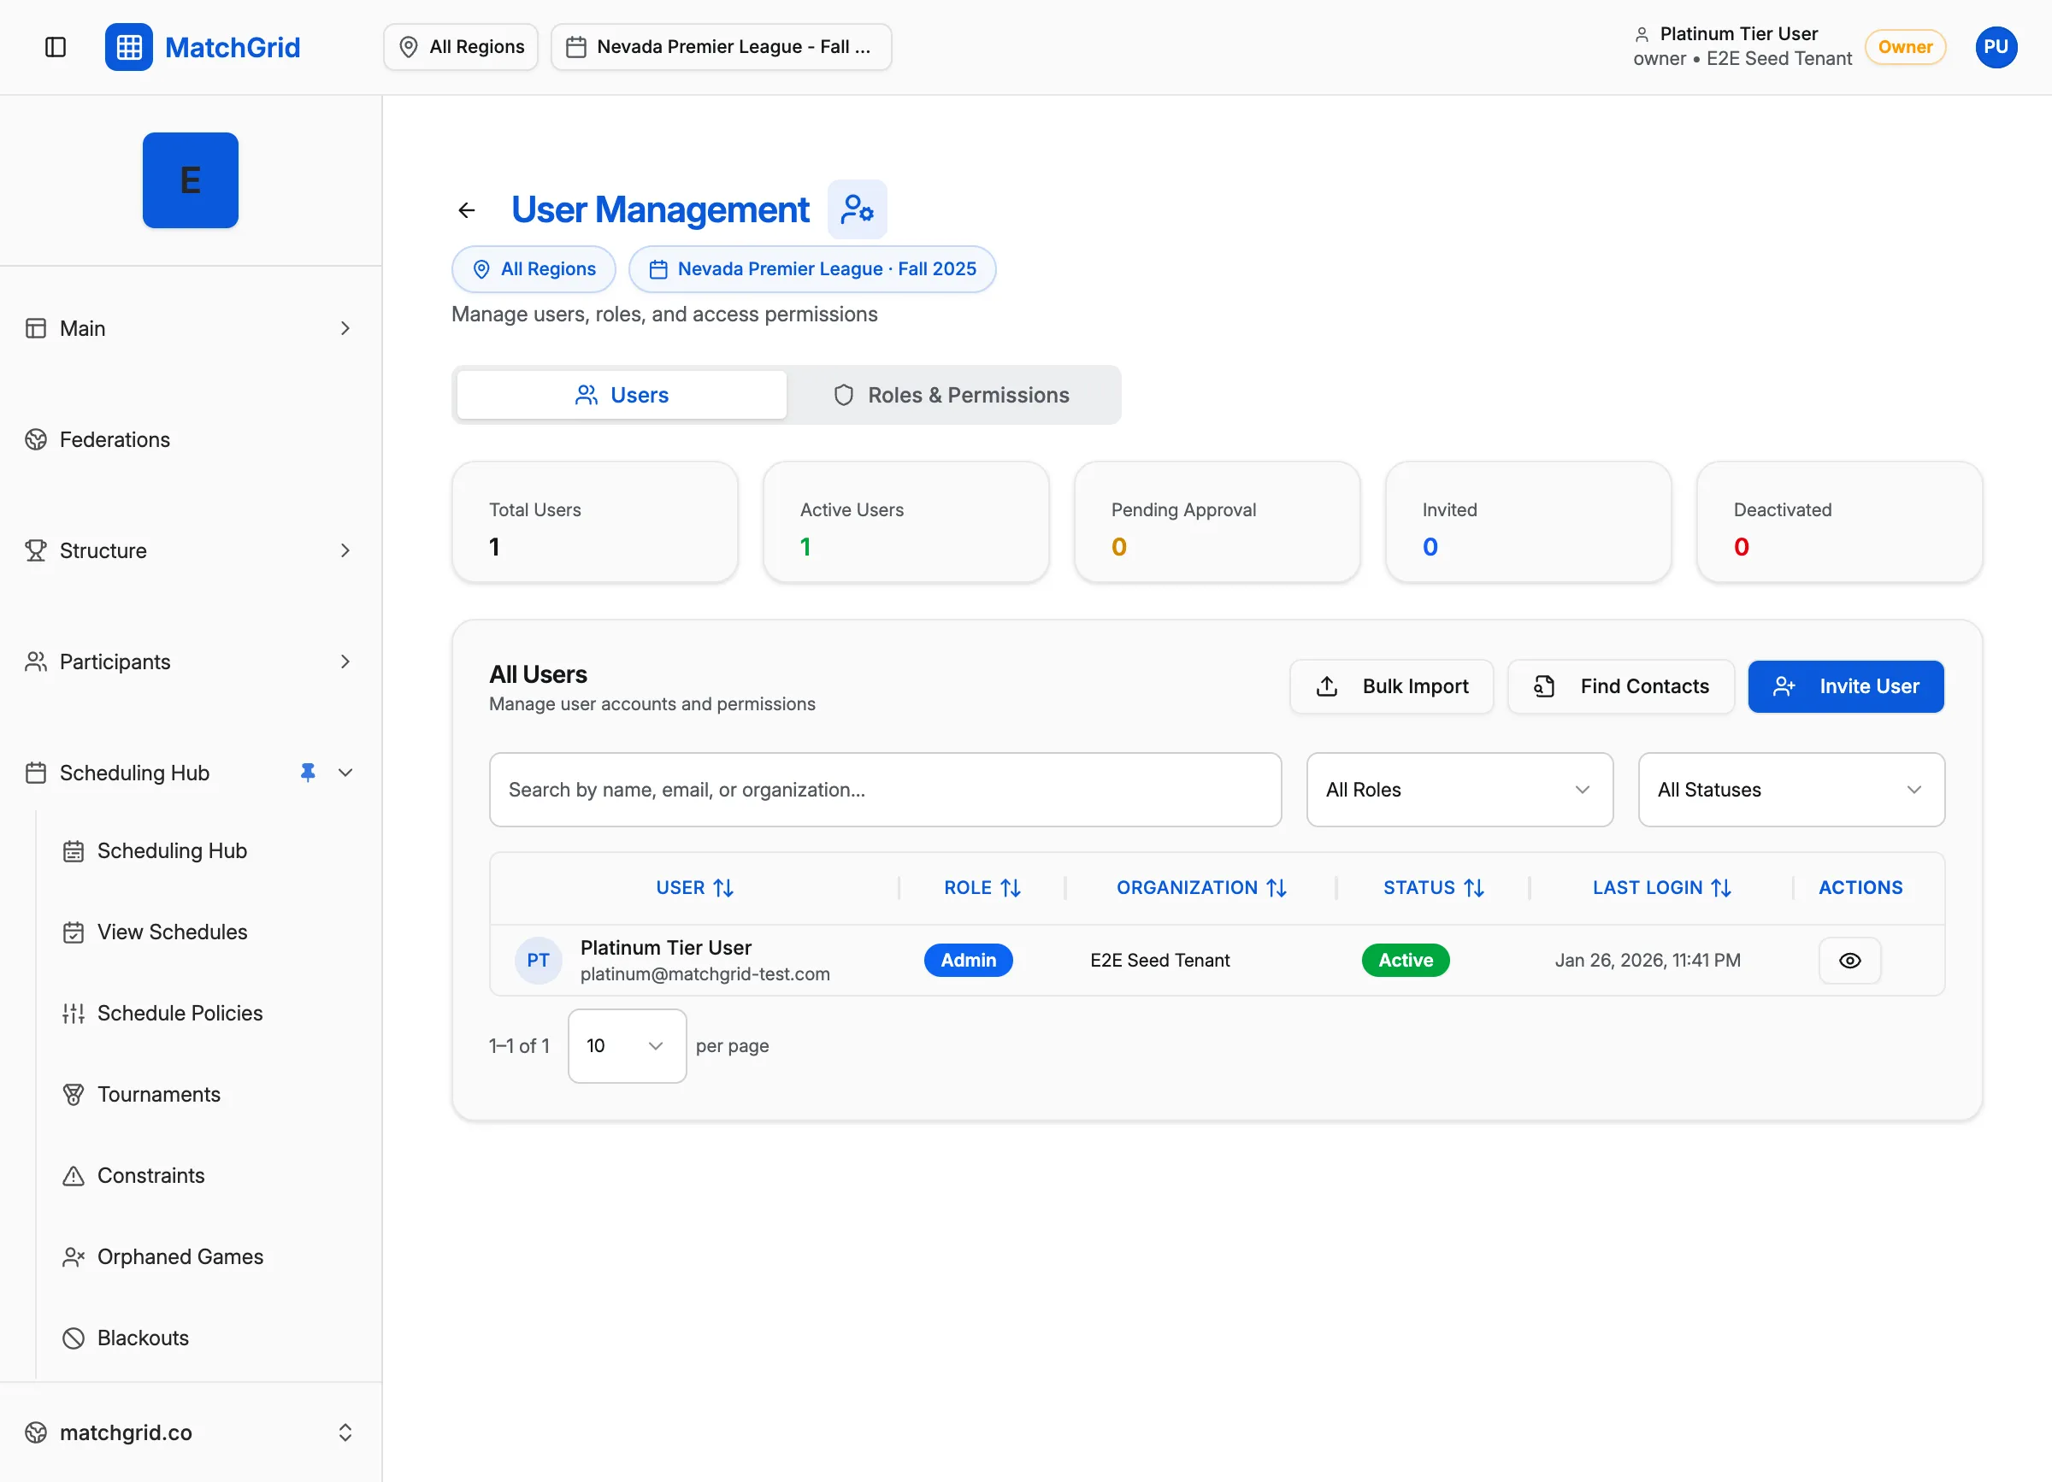Change the per page count dropdown

(x=626, y=1046)
